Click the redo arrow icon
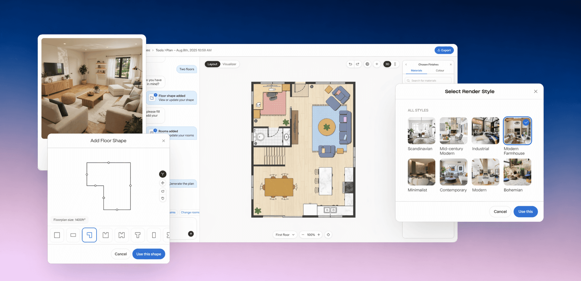 point(357,64)
